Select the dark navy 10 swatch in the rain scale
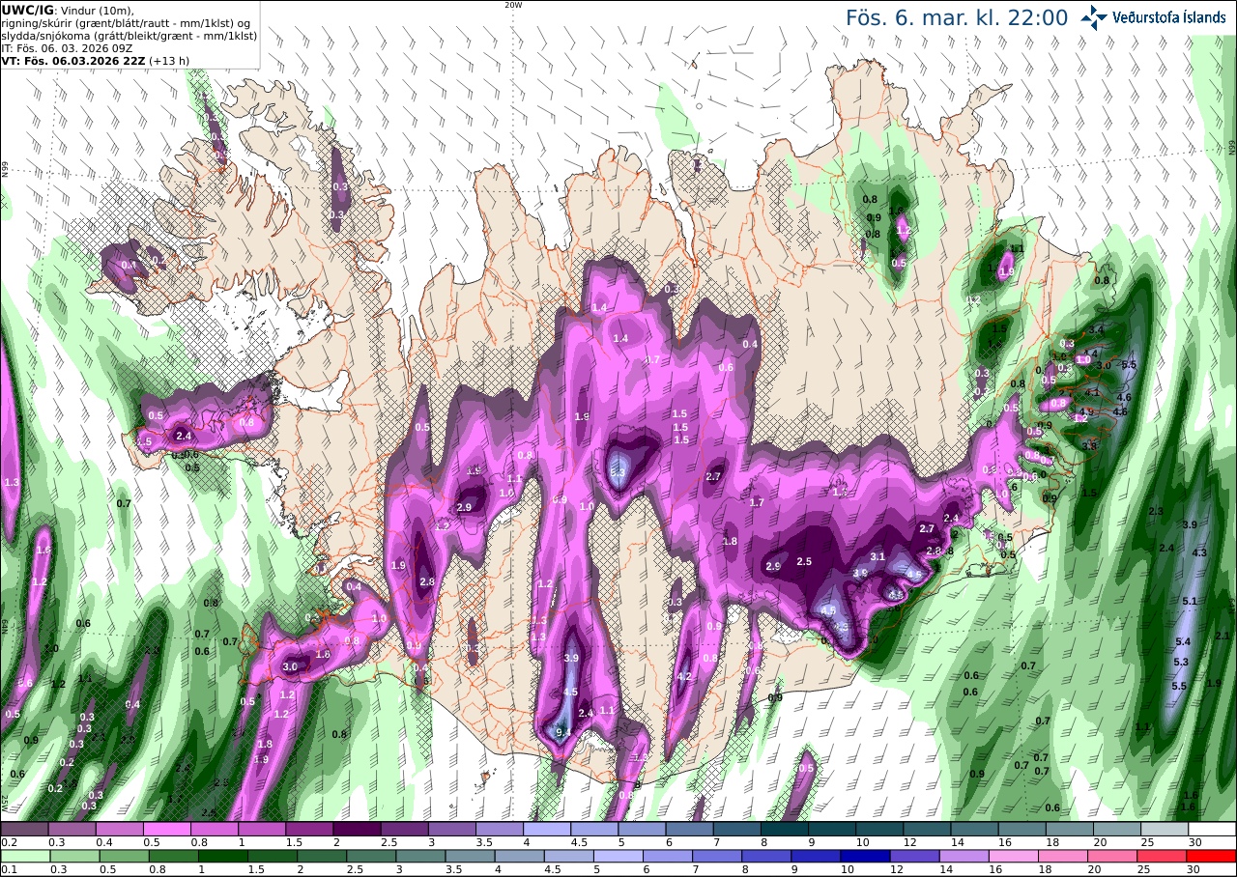Viewport: 1237px width, 877px height. pyautogui.click(x=866, y=856)
